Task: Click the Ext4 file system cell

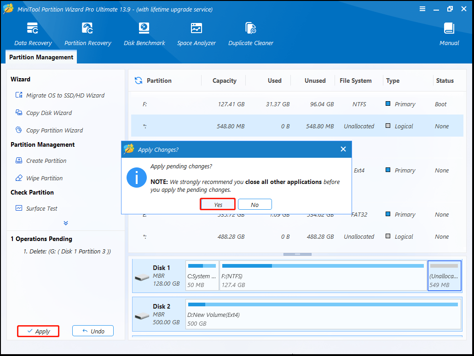Action: point(359,170)
